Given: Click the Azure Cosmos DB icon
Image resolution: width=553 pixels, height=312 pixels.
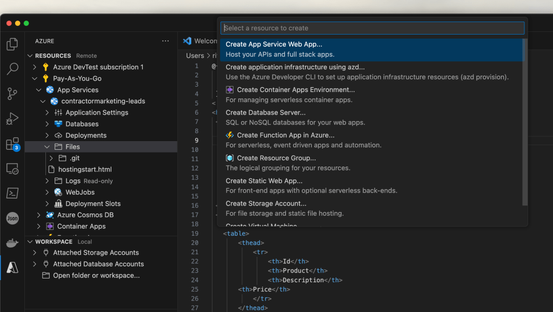Looking at the screenshot, I should tap(50, 215).
